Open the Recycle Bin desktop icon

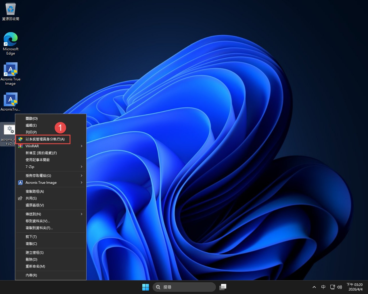11,9
